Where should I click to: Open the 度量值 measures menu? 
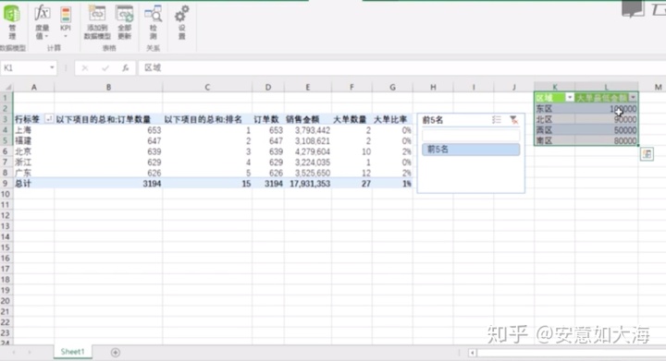[x=42, y=22]
